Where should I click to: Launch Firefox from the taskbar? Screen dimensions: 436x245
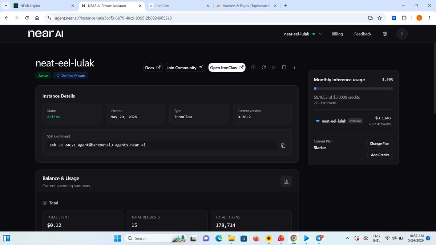pos(256,238)
